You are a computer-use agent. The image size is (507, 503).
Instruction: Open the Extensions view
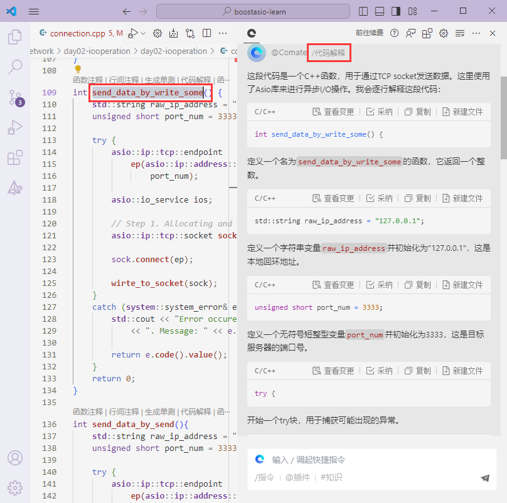tap(15, 157)
